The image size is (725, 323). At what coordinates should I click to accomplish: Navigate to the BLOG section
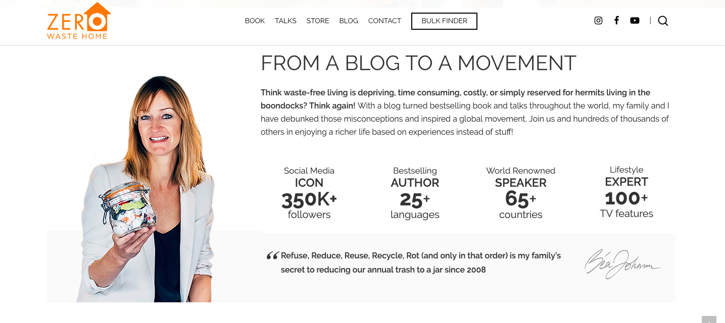pos(349,21)
